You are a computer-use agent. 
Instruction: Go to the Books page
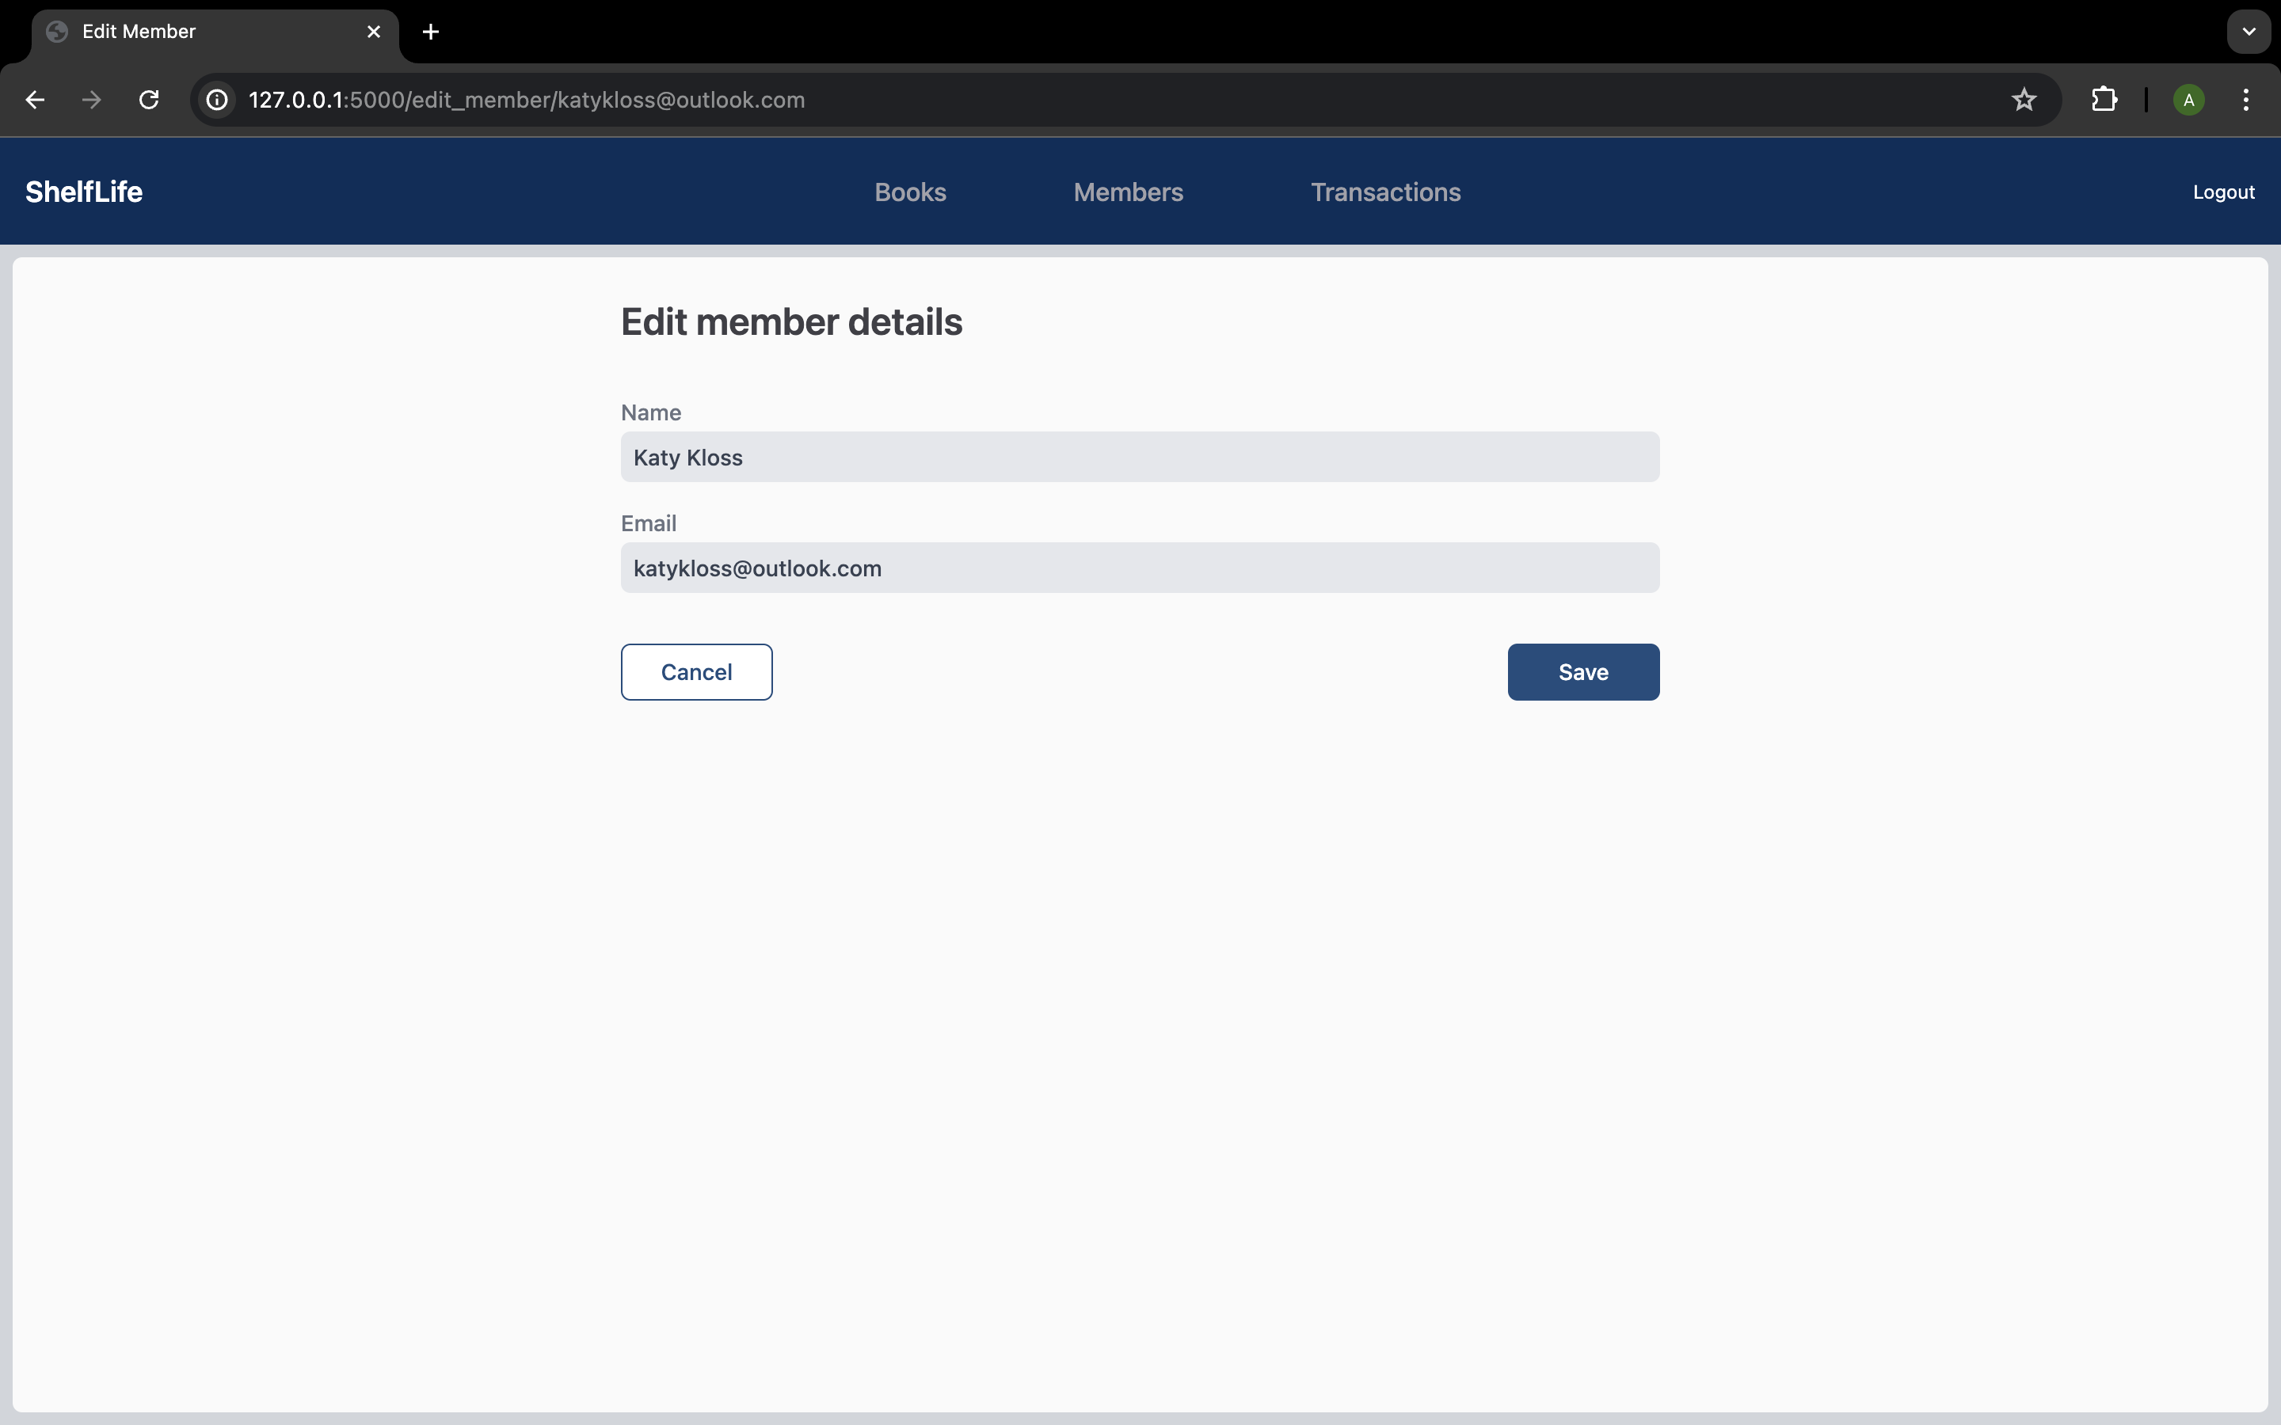point(909,192)
